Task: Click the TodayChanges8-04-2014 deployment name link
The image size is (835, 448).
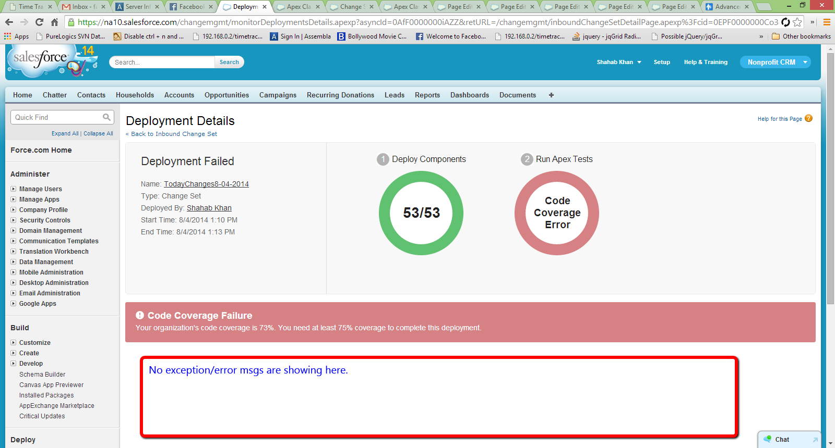Action: [206, 184]
